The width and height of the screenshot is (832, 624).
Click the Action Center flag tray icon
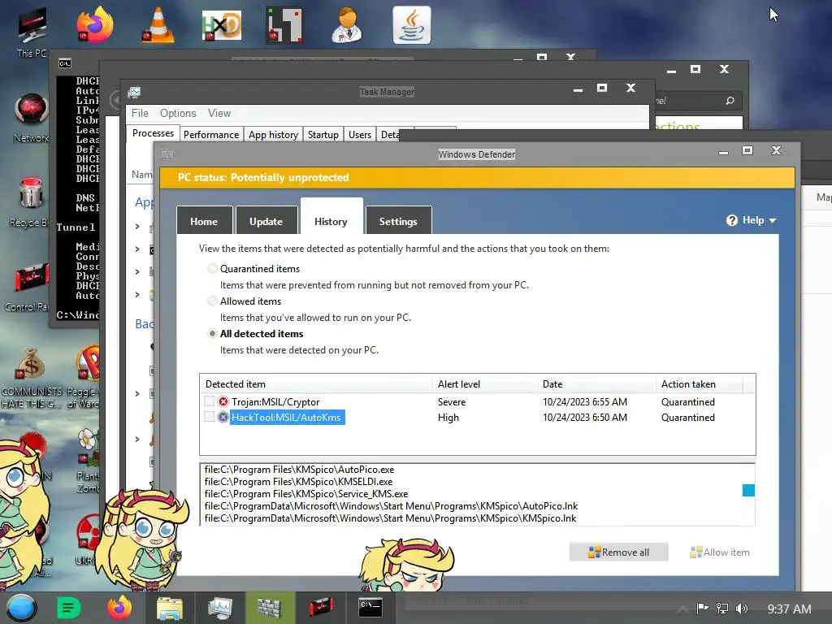click(x=702, y=609)
